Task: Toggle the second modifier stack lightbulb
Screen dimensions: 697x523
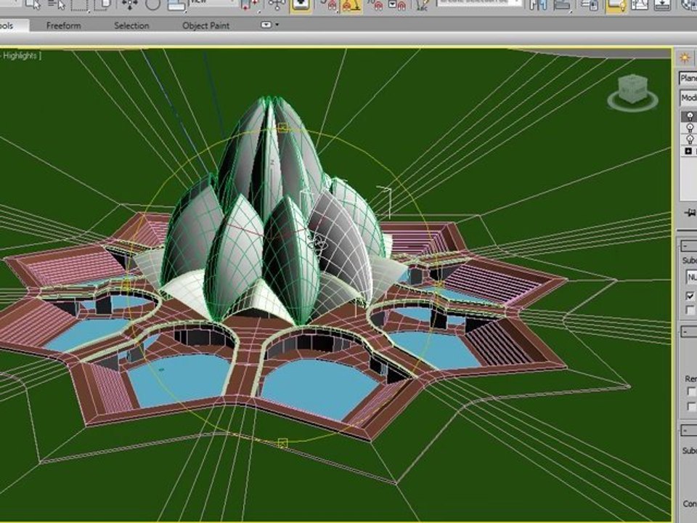Action: [x=690, y=128]
